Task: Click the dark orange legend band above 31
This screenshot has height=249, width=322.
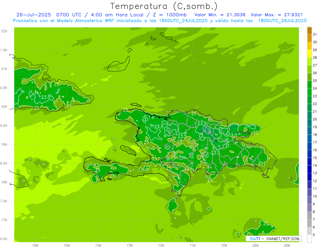Action: point(309,31)
